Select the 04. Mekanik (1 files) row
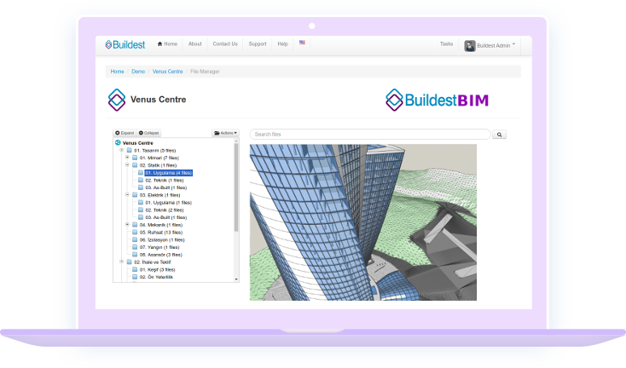This screenshot has height=368, width=626. pyautogui.click(x=161, y=225)
